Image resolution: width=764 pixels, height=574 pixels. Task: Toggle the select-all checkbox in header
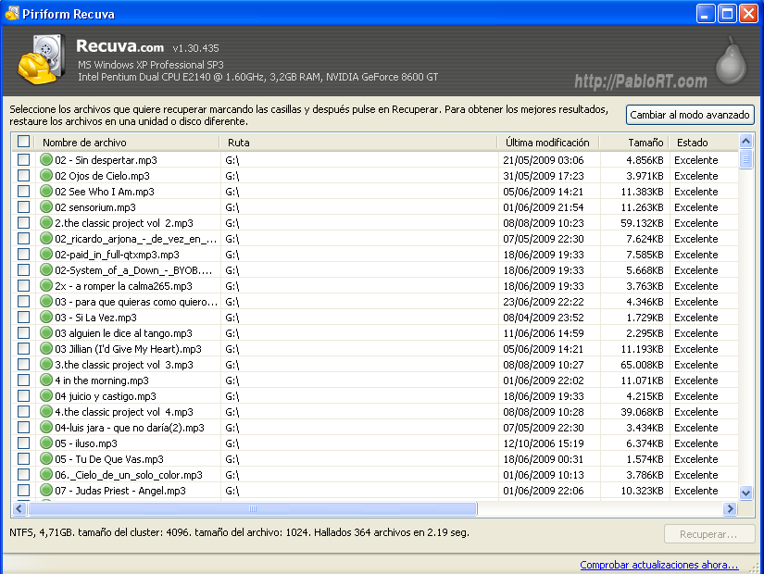23,143
